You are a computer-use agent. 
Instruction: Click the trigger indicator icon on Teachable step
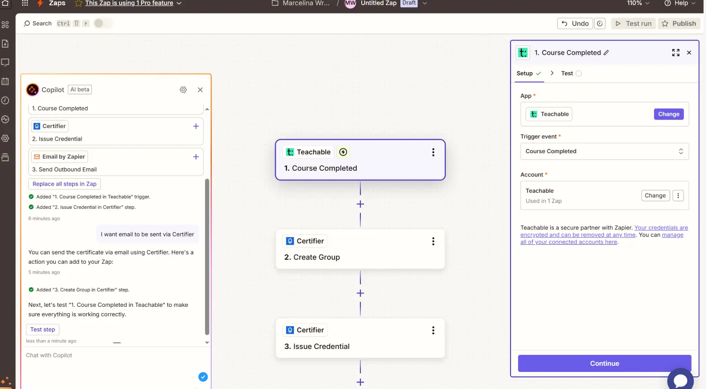(343, 152)
